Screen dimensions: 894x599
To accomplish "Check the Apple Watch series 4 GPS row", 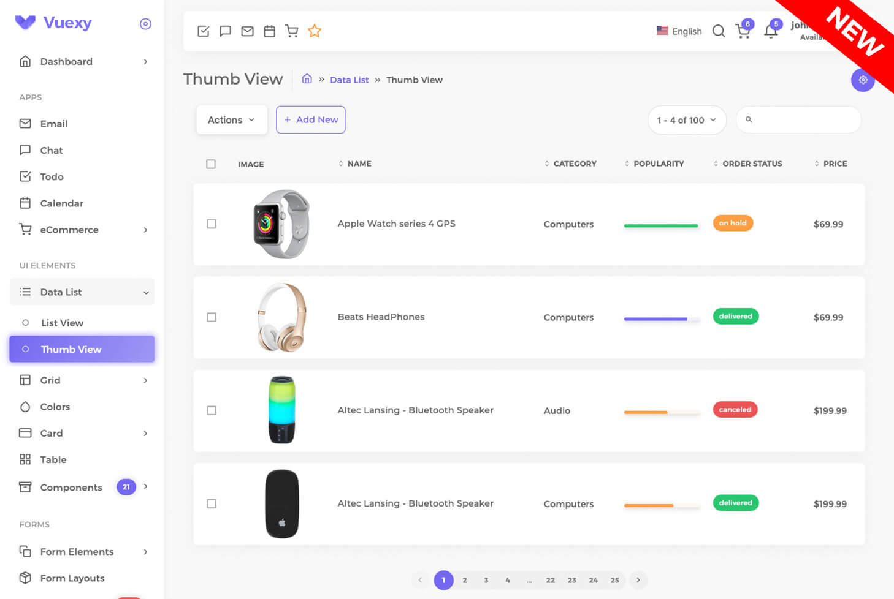I will 212,224.
